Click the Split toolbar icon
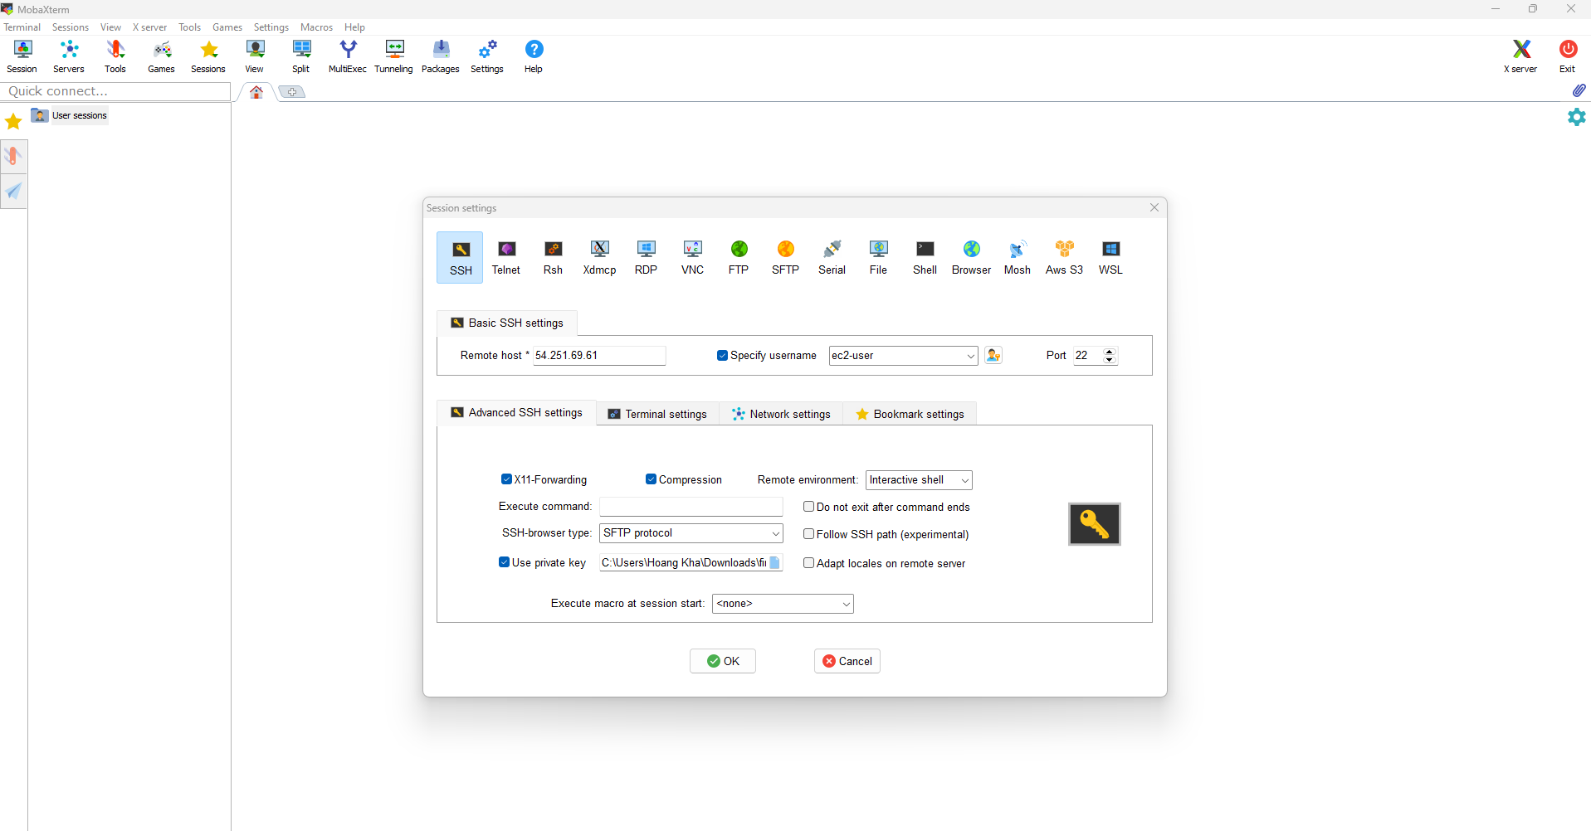 [x=301, y=56]
